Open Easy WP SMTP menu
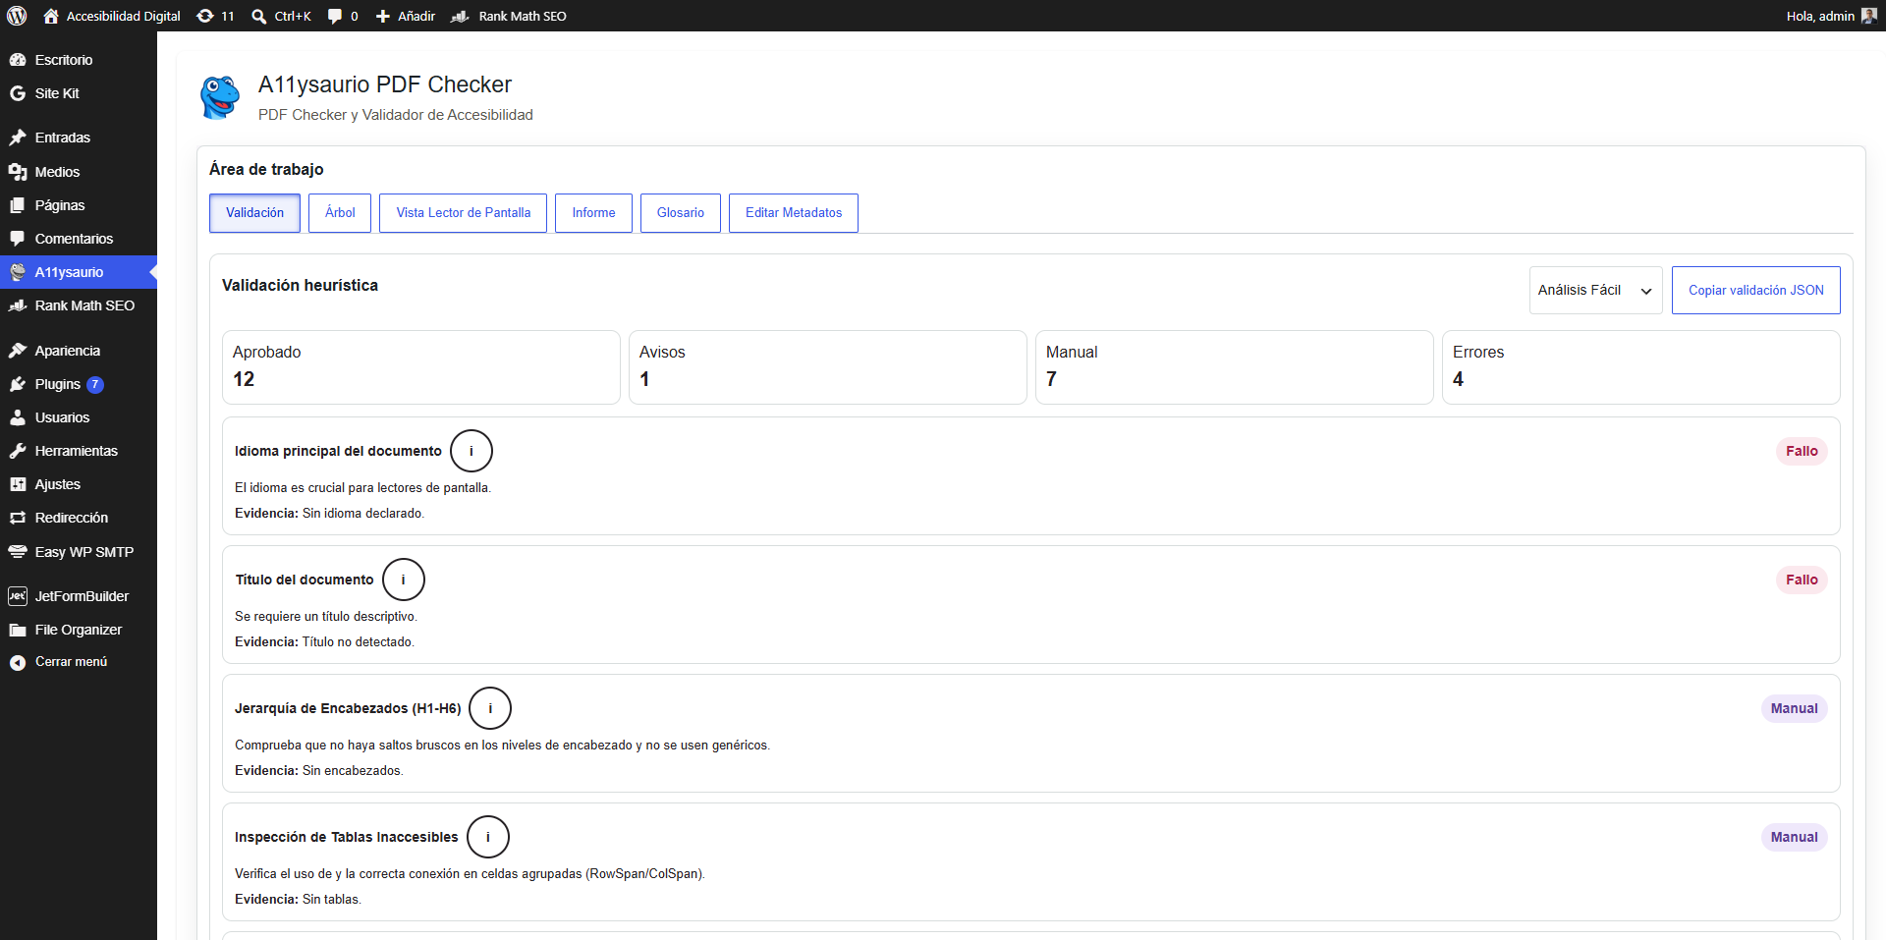Screen dimensions: 1886x940 [x=79, y=552]
